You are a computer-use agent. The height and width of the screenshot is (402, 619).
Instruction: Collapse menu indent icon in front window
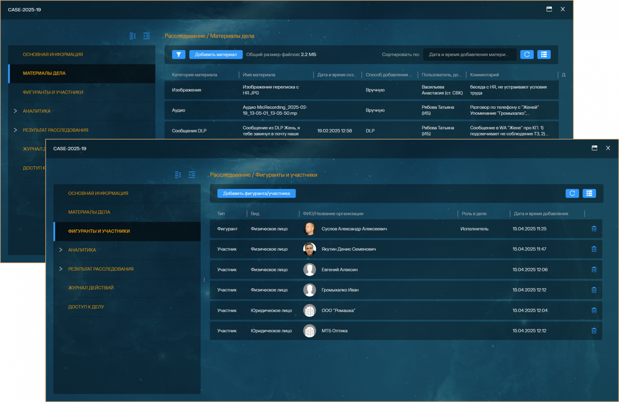click(x=192, y=175)
